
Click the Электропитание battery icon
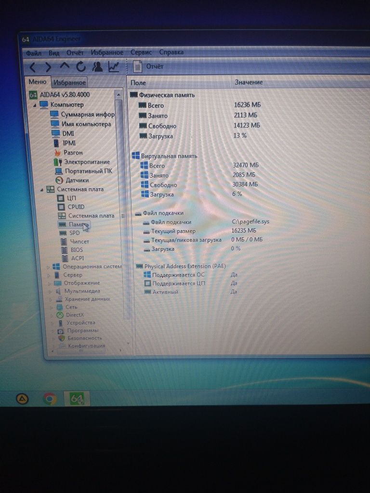pos(58,162)
